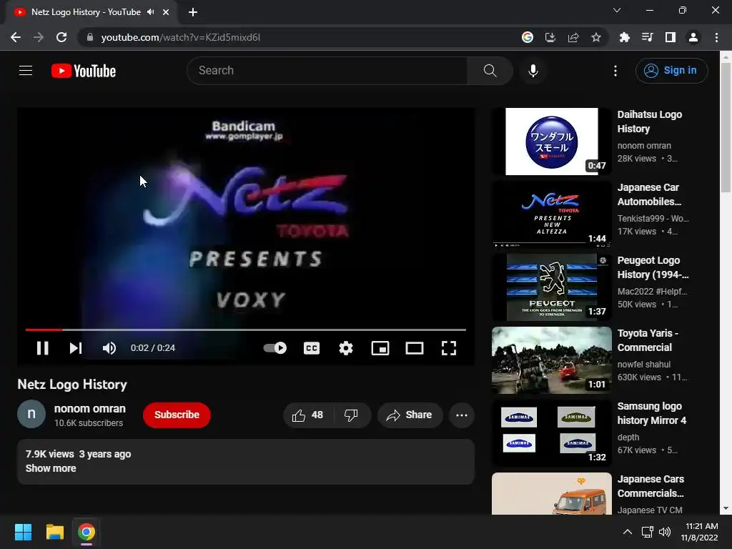This screenshot has width=732, height=549.
Task: Toggle closed captions on the video
Action: (312, 348)
